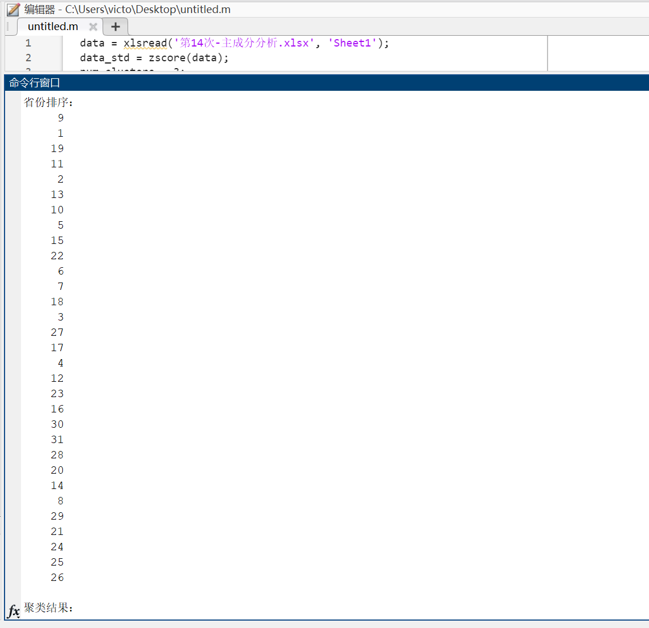
Task: Click the 'Sheet1' string in line 1
Action: (352, 43)
